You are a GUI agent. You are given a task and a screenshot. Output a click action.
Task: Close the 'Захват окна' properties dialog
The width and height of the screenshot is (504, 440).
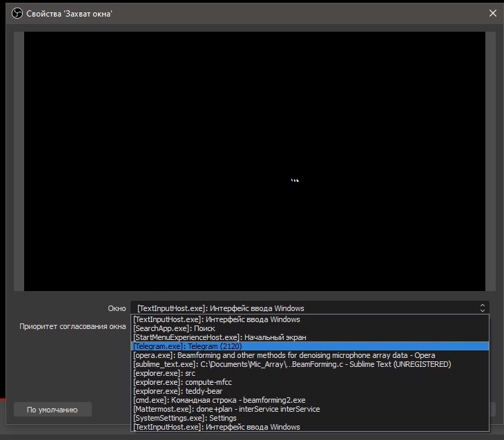[x=493, y=13]
